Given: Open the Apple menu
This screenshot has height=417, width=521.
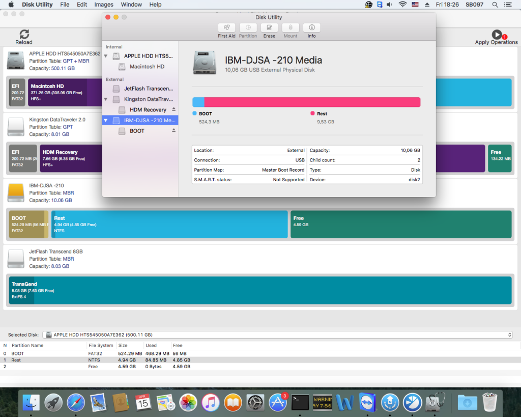Looking at the screenshot, I should click(11, 5).
